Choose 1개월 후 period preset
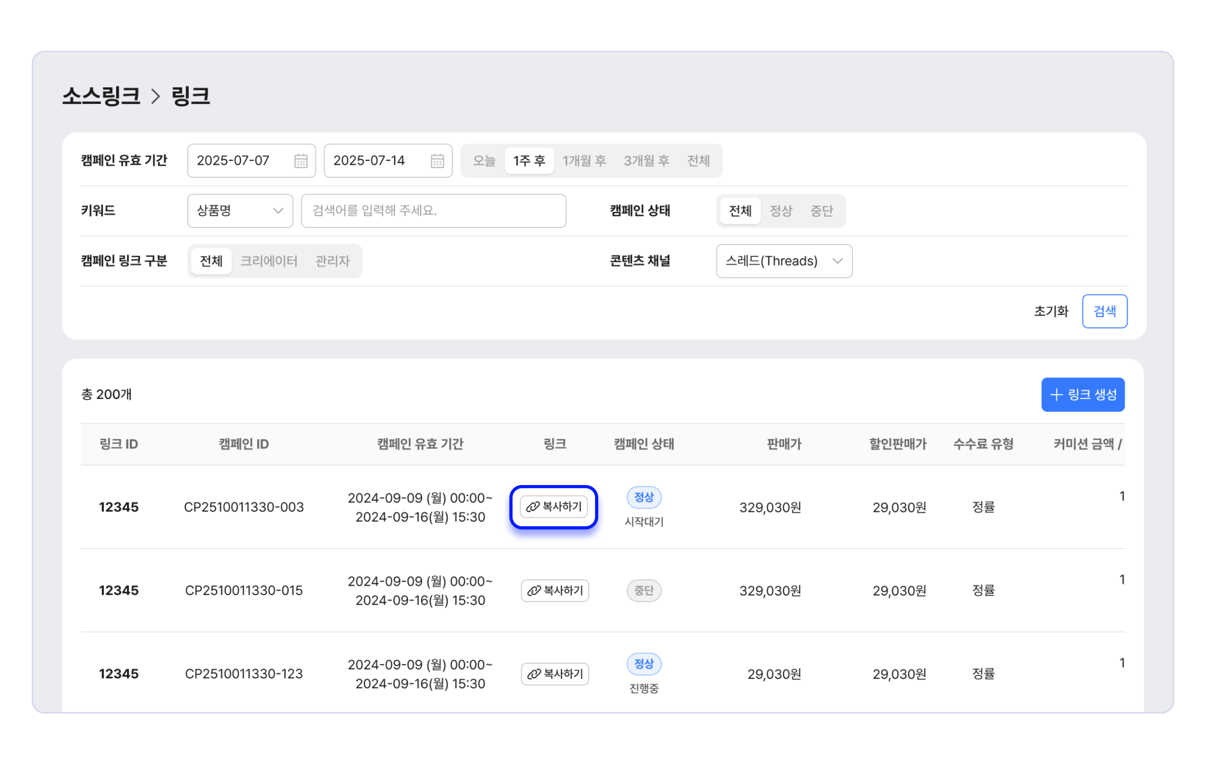 (584, 160)
